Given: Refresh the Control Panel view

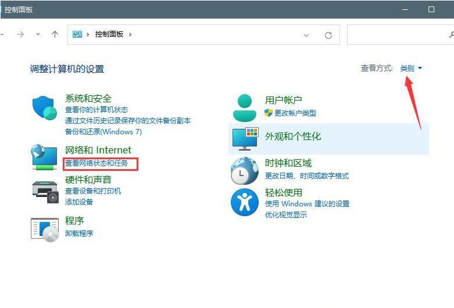Looking at the screenshot, I should (328, 35).
